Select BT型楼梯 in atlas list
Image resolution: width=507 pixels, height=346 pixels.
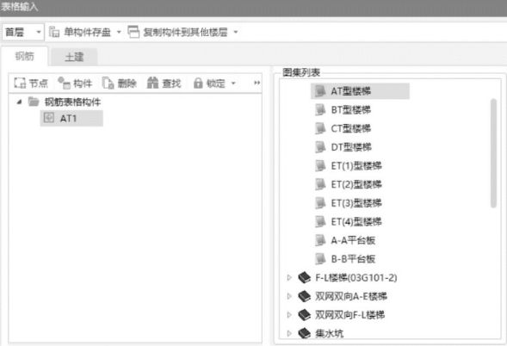(x=351, y=110)
